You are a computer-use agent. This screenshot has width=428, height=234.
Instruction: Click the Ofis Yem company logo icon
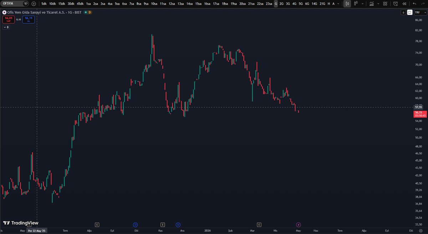pos(4,12)
